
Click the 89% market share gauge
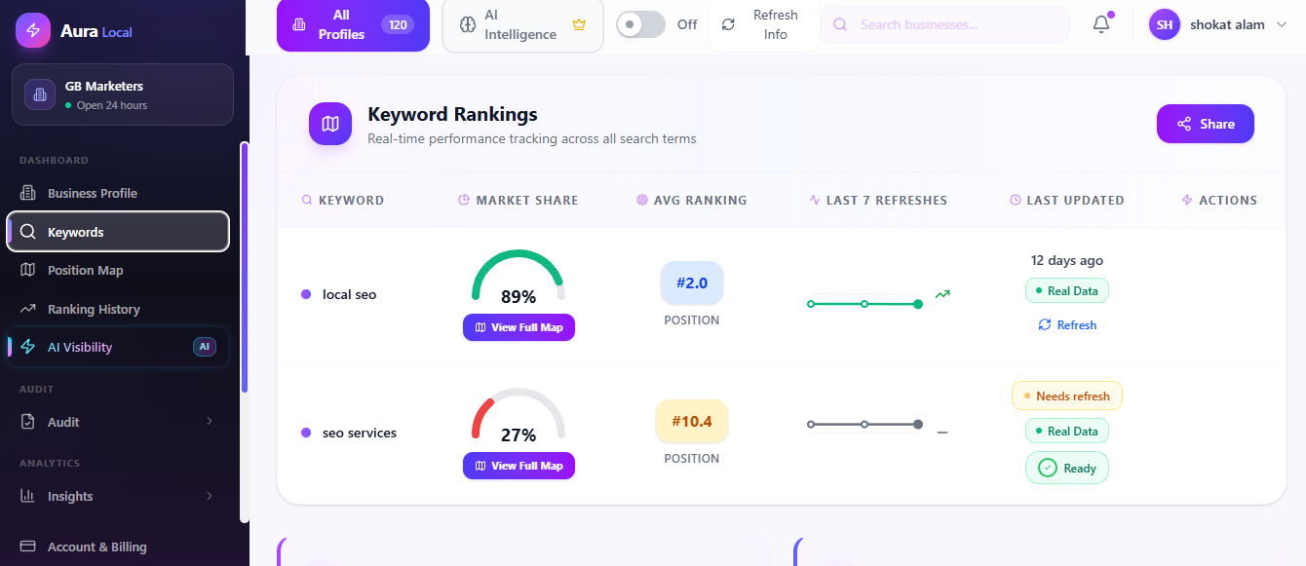(519, 279)
